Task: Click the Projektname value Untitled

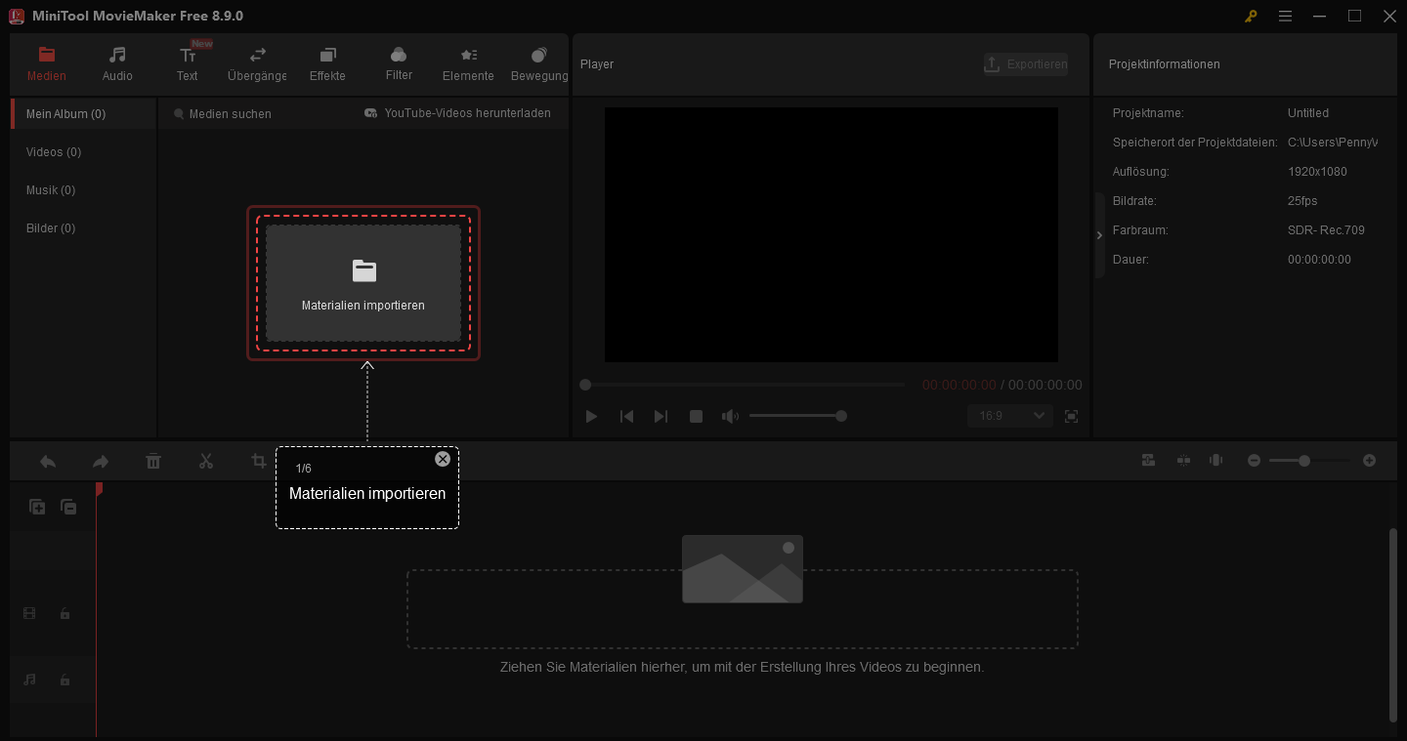Action: [1308, 113]
